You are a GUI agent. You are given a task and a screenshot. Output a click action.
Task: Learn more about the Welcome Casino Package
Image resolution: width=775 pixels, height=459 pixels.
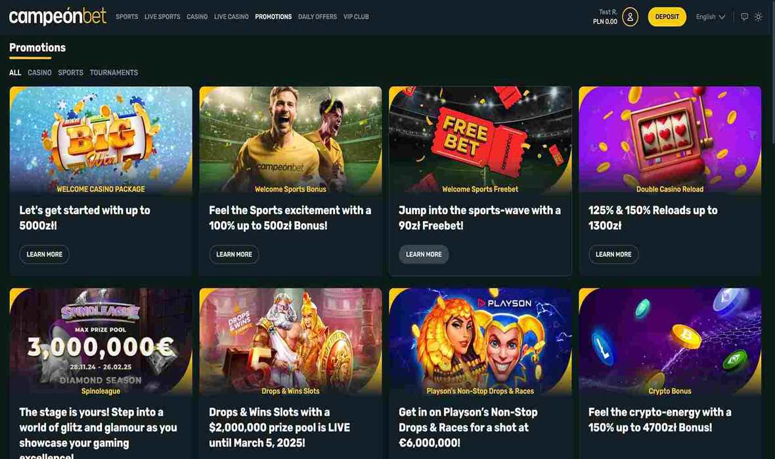click(x=45, y=254)
